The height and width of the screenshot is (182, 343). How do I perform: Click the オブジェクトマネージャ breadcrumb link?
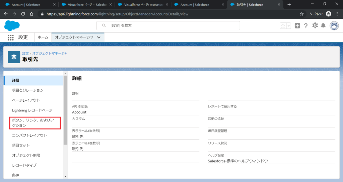coord(50,53)
